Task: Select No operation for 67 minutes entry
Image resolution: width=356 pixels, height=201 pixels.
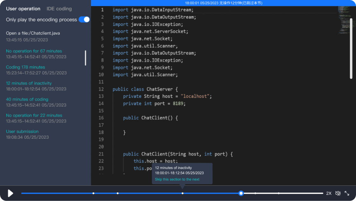Action: (34, 51)
